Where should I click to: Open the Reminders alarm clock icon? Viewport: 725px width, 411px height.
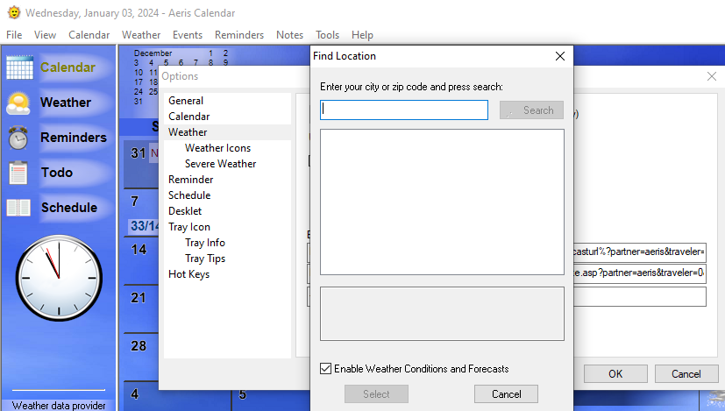[x=18, y=138]
